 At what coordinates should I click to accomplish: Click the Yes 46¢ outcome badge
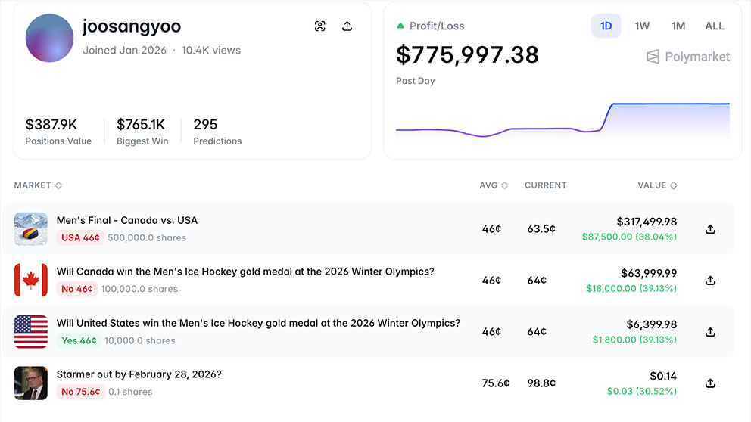79,340
